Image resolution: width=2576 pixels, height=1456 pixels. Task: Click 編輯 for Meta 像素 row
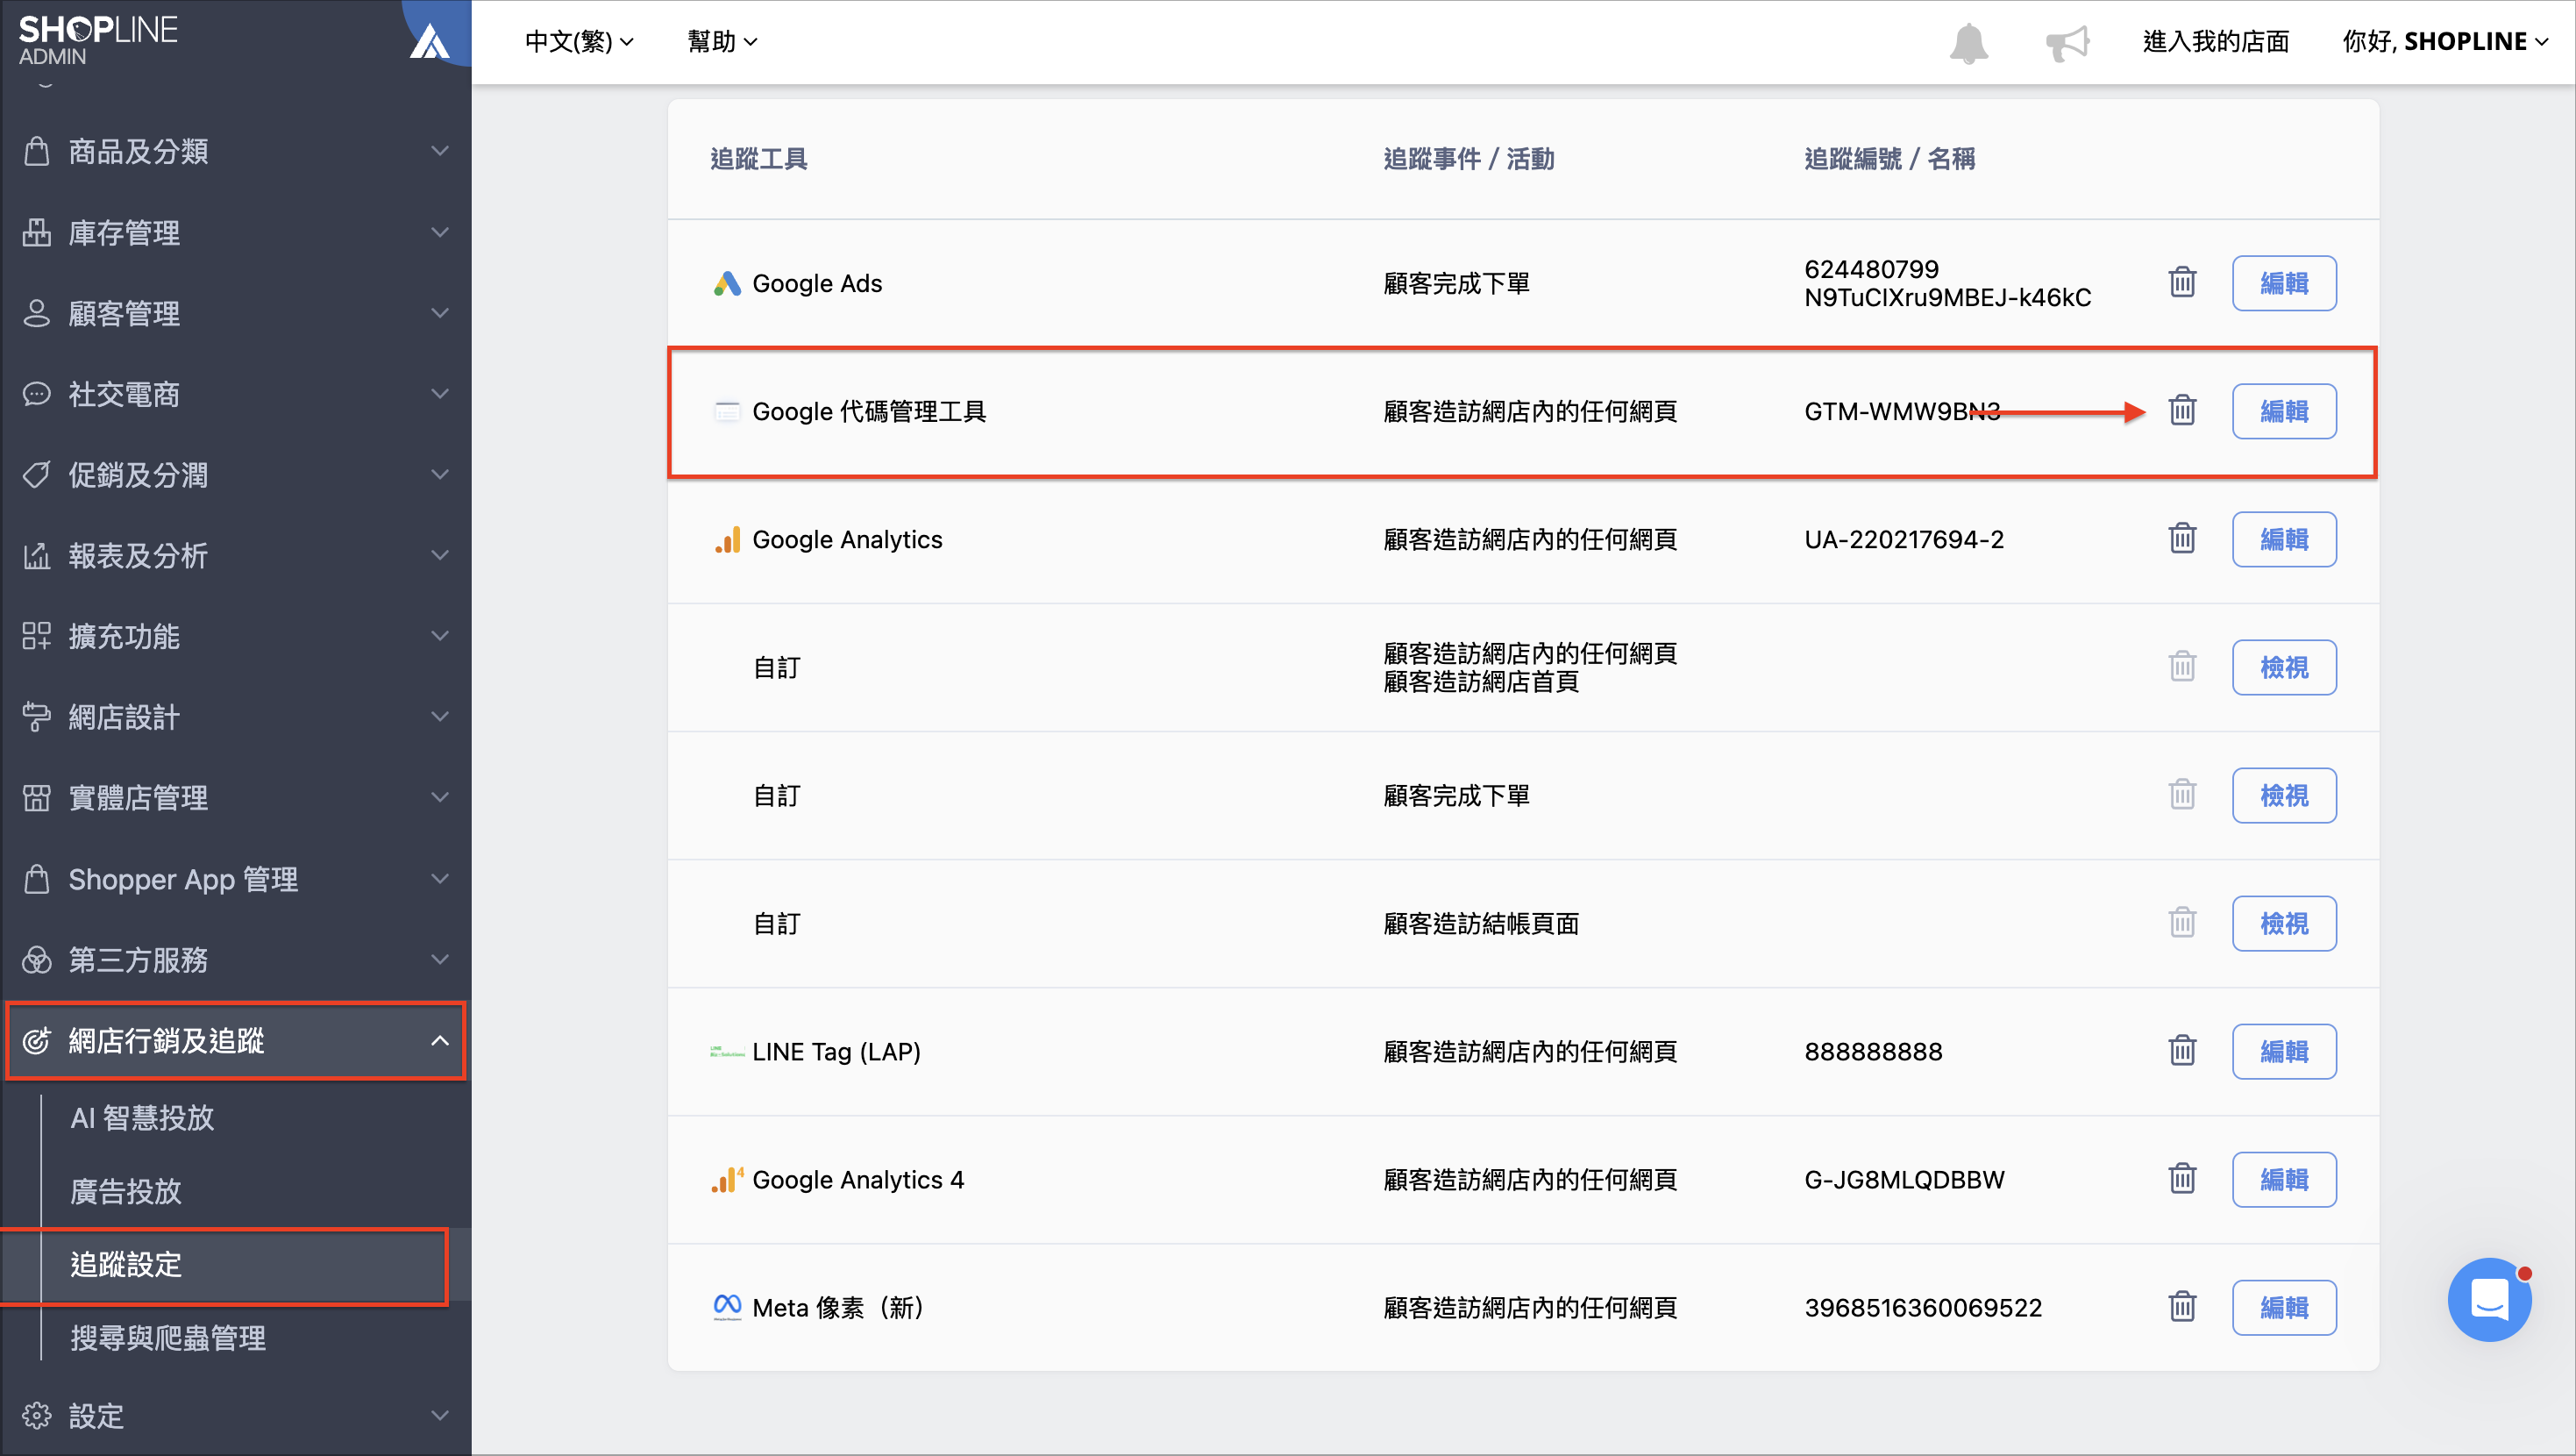point(2284,1308)
